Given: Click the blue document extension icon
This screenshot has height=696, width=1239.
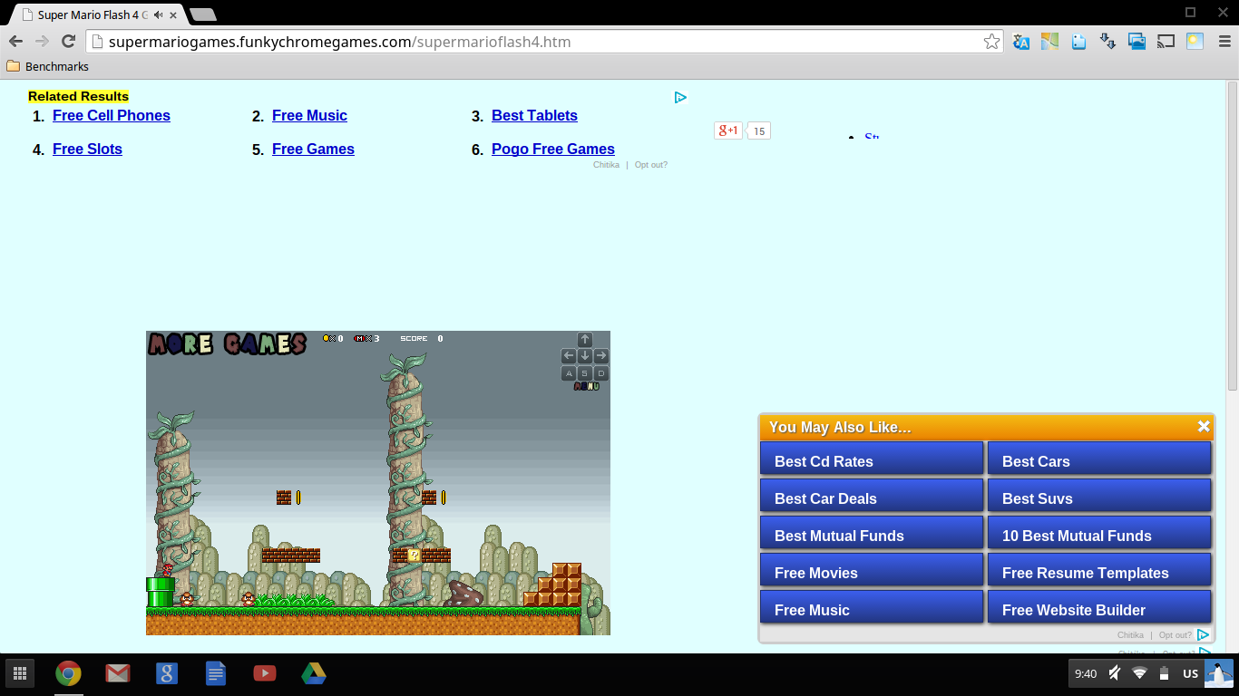Looking at the screenshot, I should [1078, 42].
